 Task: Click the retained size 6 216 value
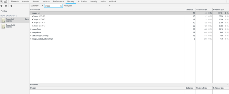221,29
